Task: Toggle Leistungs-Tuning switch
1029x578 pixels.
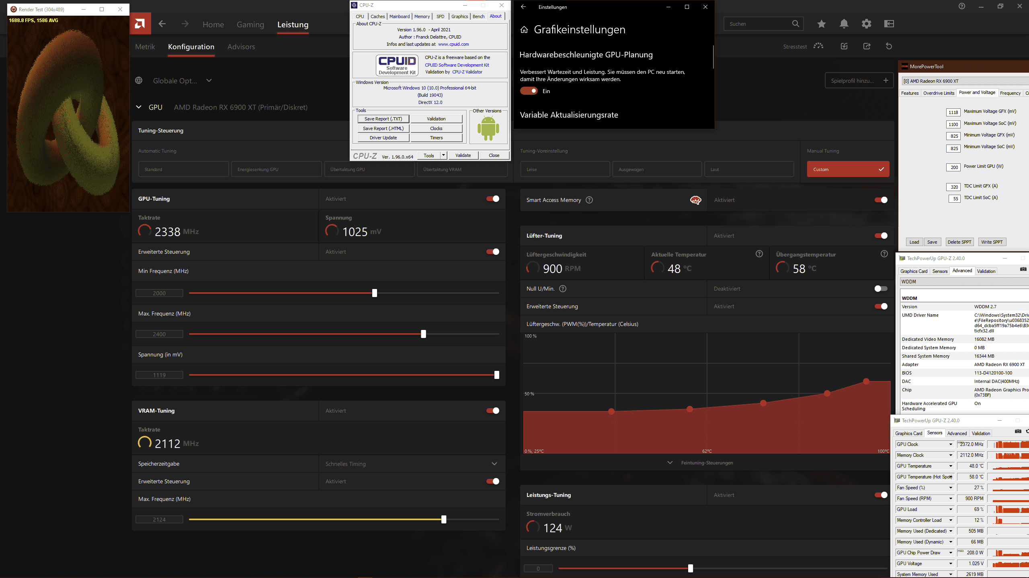Action: (881, 495)
